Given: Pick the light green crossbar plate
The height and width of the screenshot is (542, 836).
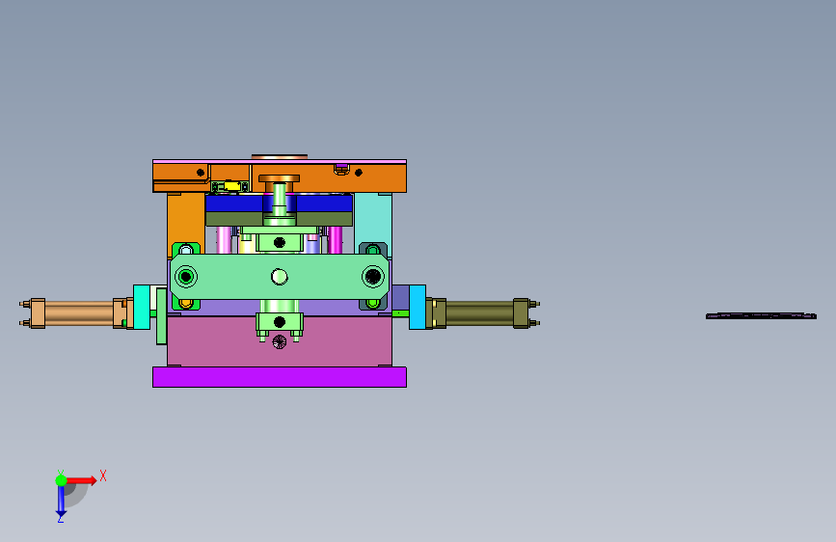Looking at the screenshot, I should click(280, 277).
